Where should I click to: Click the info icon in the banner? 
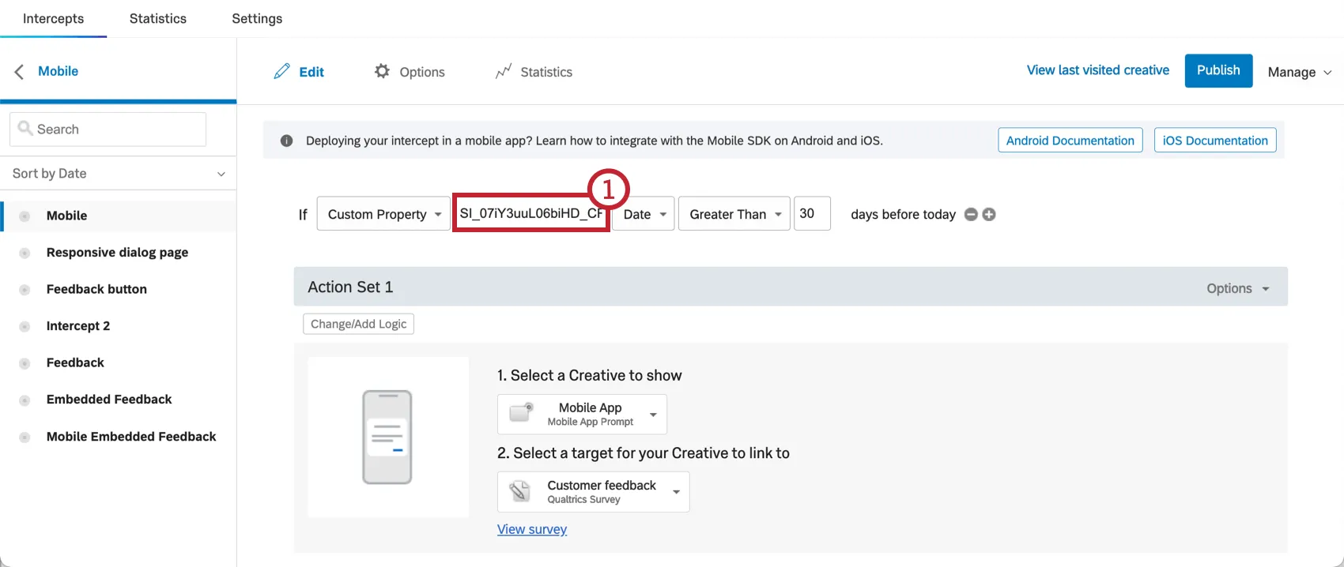[x=286, y=141]
